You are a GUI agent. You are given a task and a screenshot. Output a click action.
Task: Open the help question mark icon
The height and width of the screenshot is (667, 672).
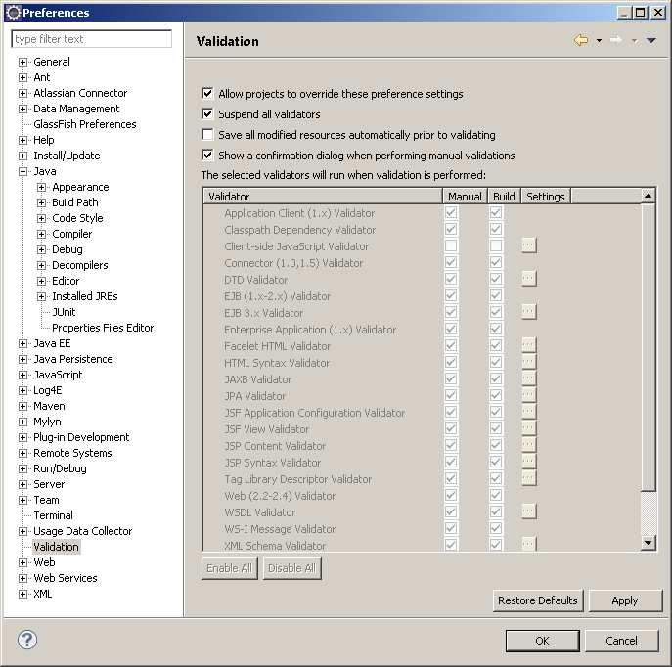pyautogui.click(x=27, y=640)
